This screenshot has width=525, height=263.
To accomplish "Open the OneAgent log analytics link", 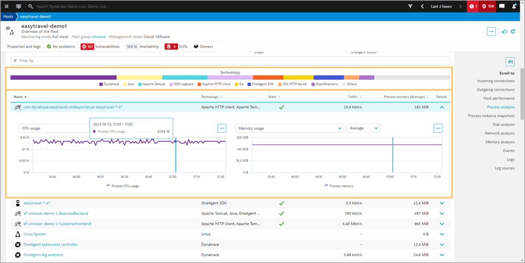I will point(43,255).
